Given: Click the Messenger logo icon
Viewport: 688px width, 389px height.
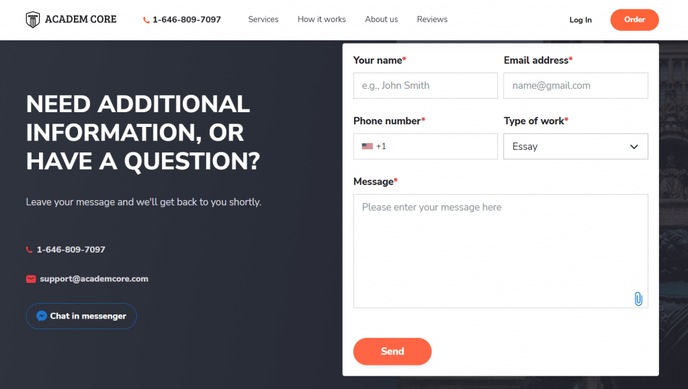Looking at the screenshot, I should [42, 316].
